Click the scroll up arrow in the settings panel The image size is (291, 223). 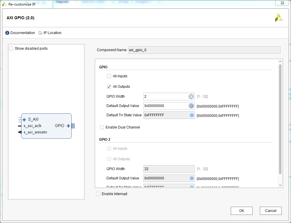280,61
